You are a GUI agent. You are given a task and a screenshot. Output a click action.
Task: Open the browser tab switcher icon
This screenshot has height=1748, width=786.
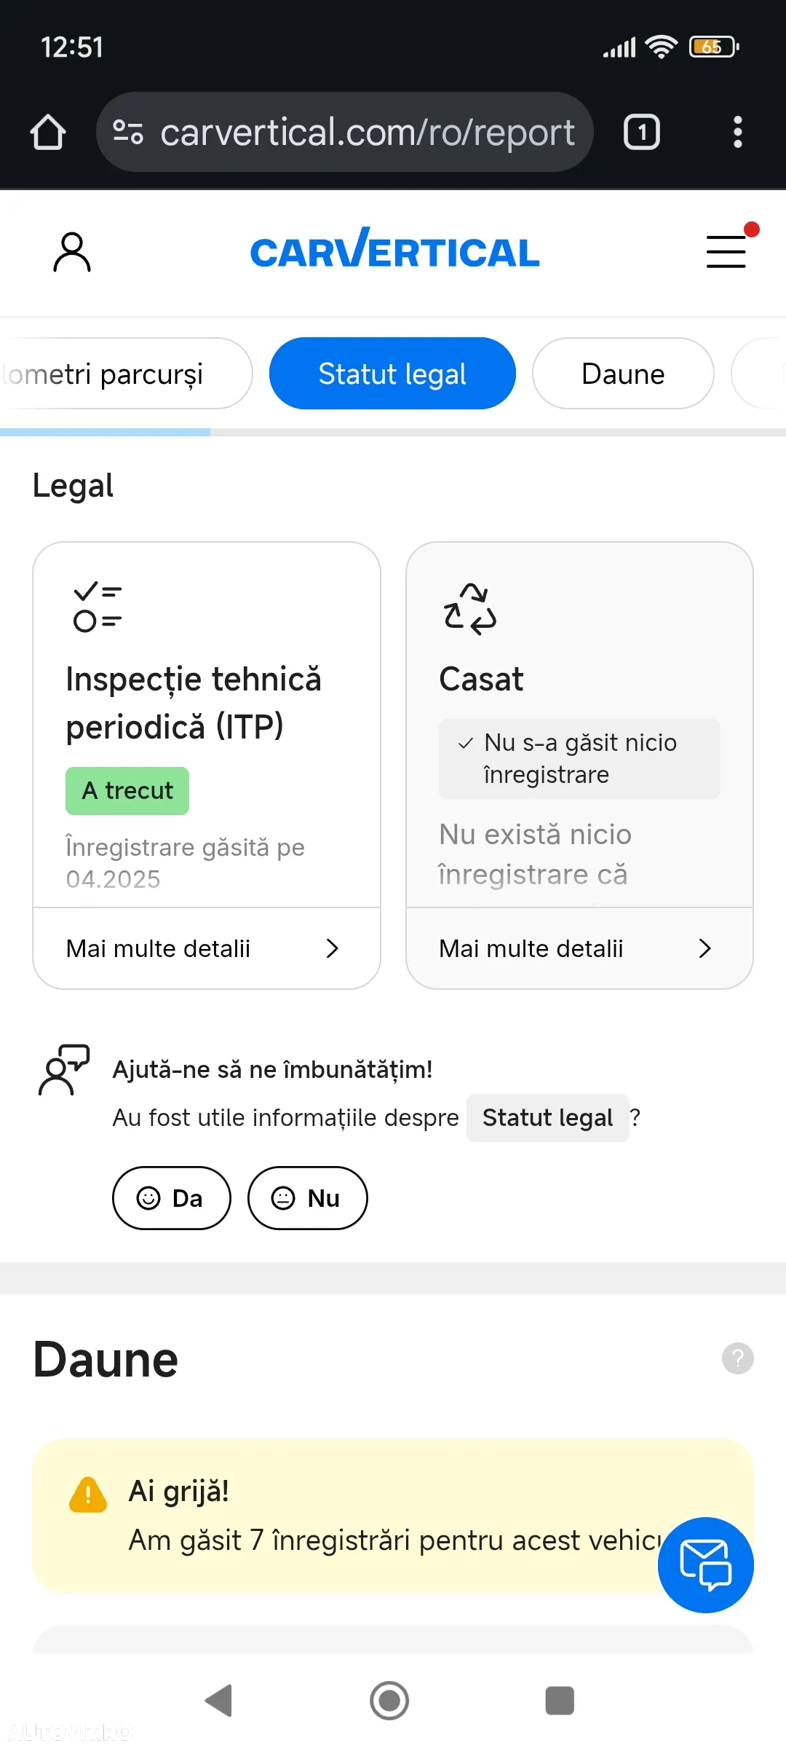(x=642, y=133)
